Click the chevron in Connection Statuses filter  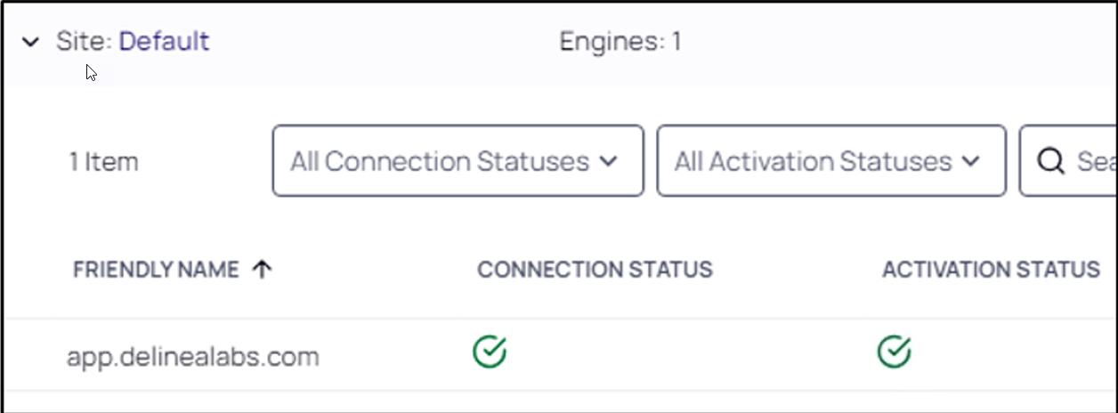click(609, 162)
